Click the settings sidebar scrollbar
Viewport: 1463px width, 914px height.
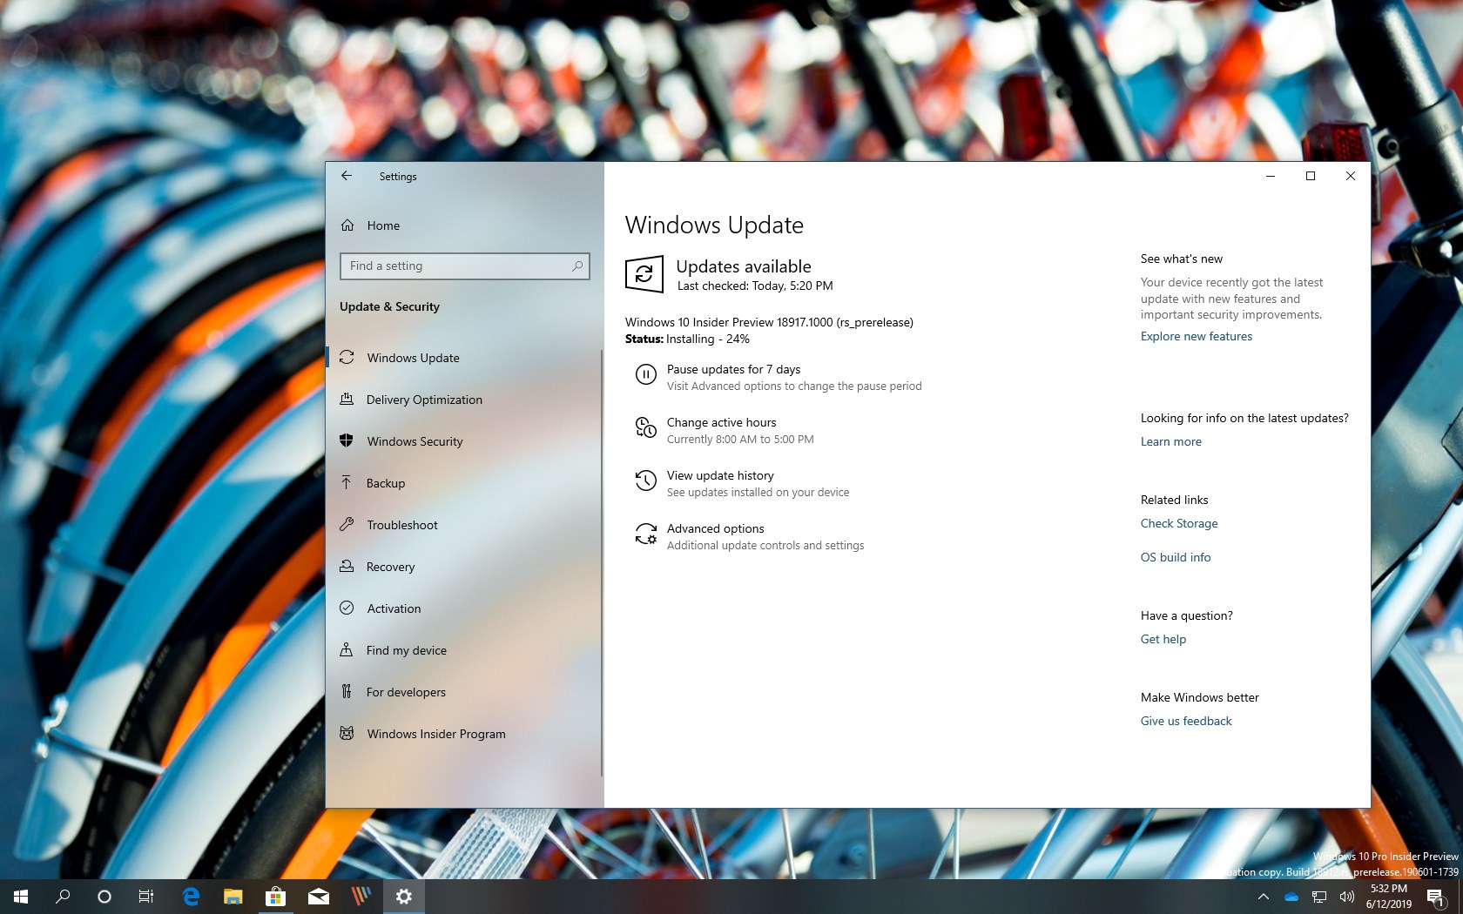pyautogui.click(x=601, y=562)
